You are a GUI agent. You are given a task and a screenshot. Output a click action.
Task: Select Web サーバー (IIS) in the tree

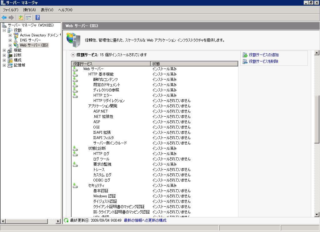[34, 45]
